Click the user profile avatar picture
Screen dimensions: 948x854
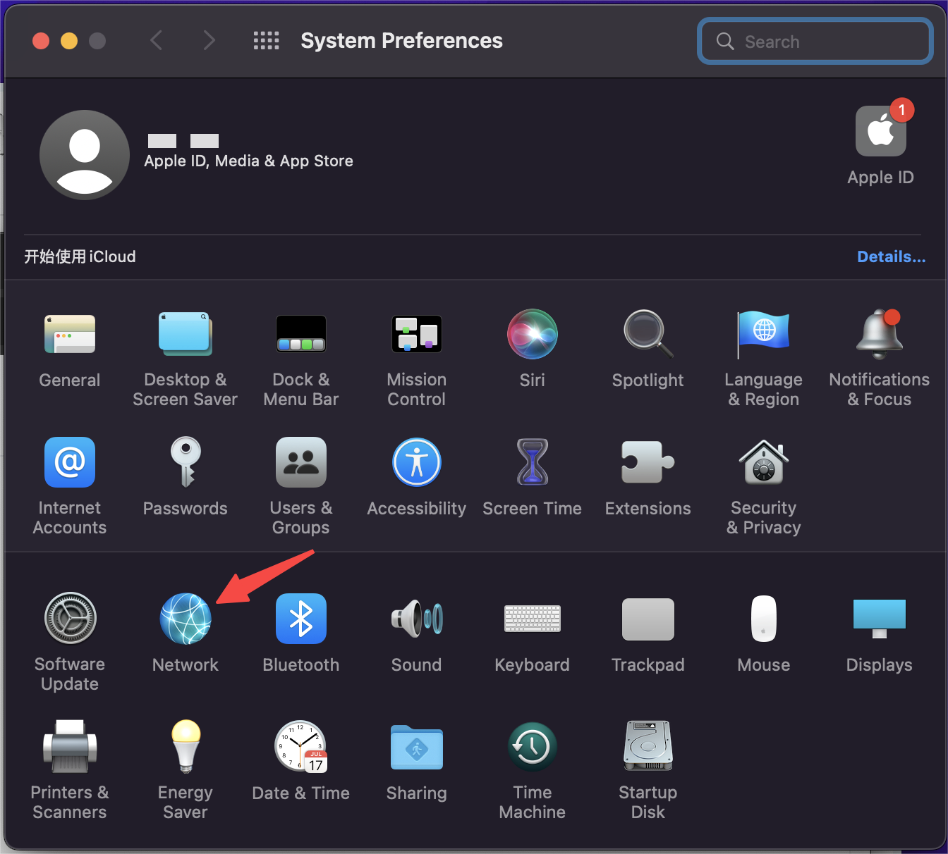click(85, 155)
